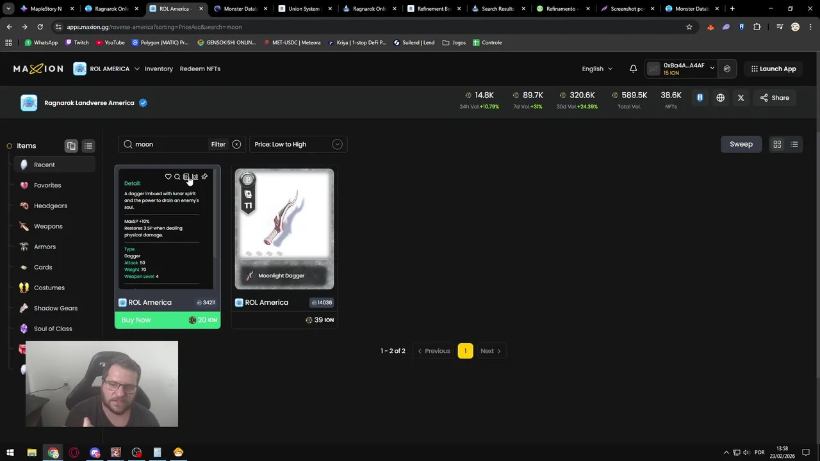Open File Explorer from taskbar
The width and height of the screenshot is (820, 461).
click(31, 453)
